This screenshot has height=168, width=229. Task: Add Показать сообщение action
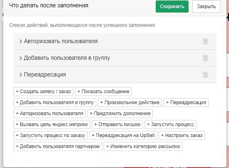pyautogui.click(x=103, y=92)
